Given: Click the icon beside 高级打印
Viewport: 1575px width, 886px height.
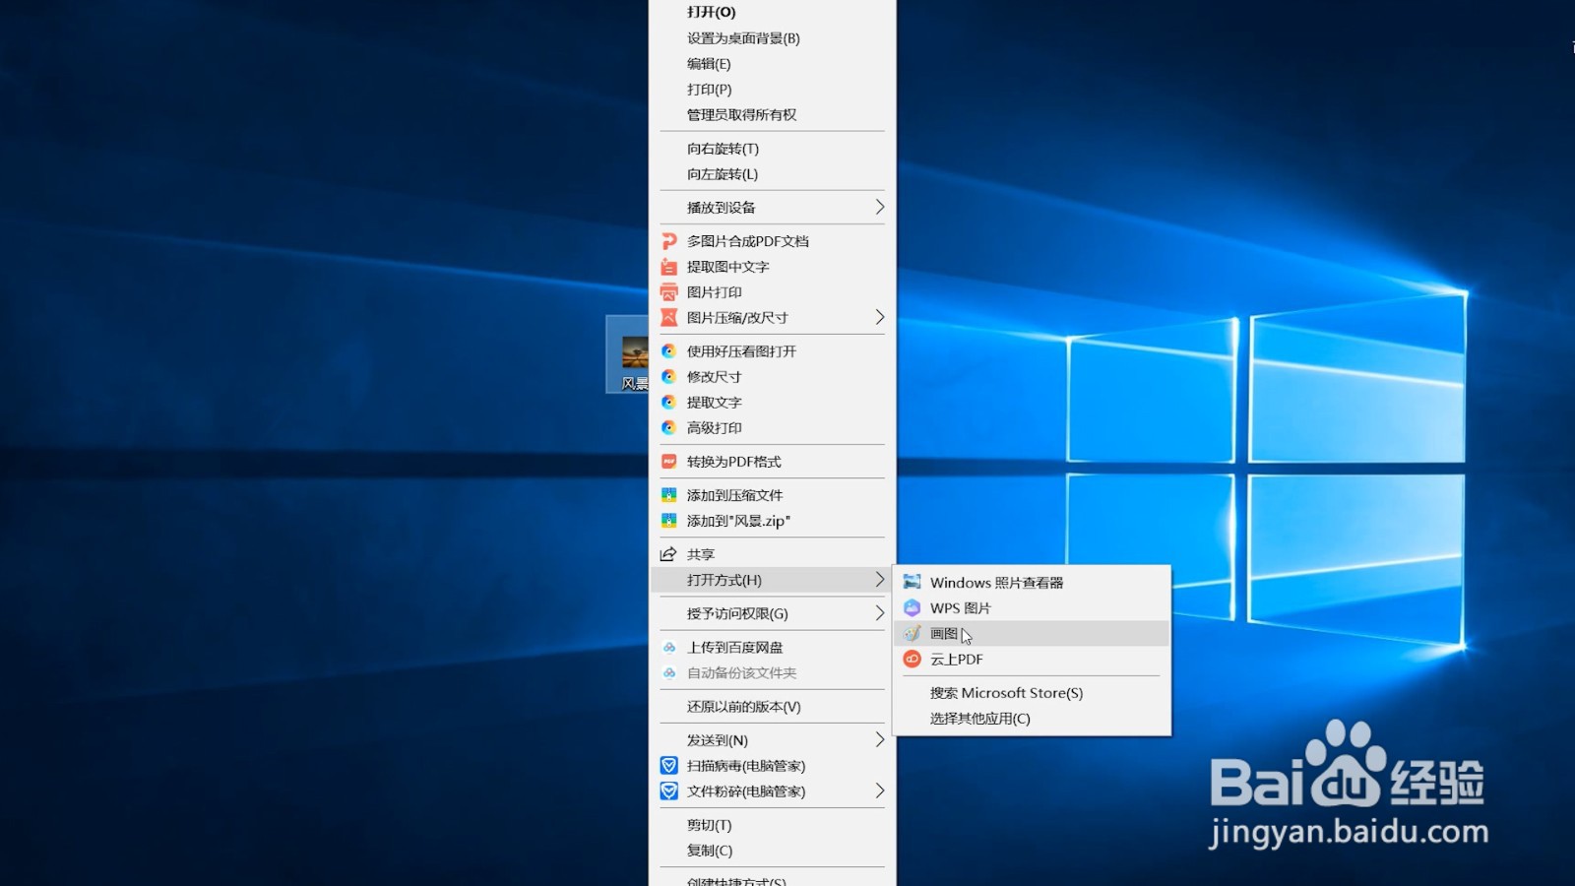Looking at the screenshot, I should [x=668, y=428].
